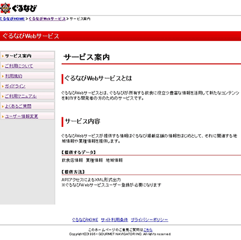Click the APIアクセスによるXML形式出力 text line
The image size is (241, 240).
point(91,180)
